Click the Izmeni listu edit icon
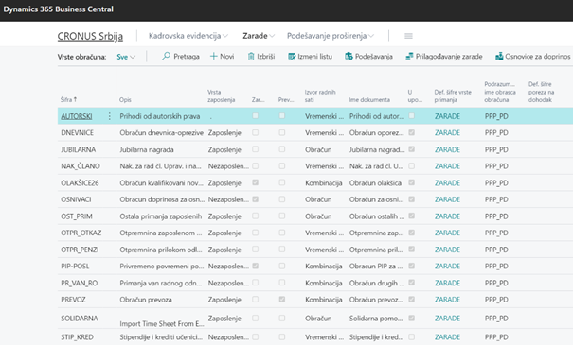This screenshot has height=345, width=573. point(292,56)
